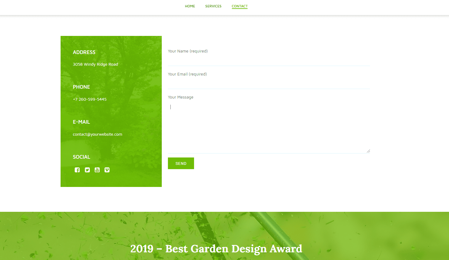Open the YouTube social icon
This screenshot has width=449, height=260.
tap(97, 170)
